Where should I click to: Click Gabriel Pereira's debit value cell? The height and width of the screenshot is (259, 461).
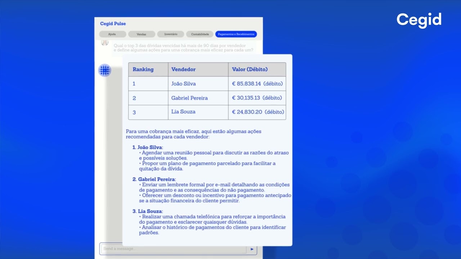coord(257,98)
